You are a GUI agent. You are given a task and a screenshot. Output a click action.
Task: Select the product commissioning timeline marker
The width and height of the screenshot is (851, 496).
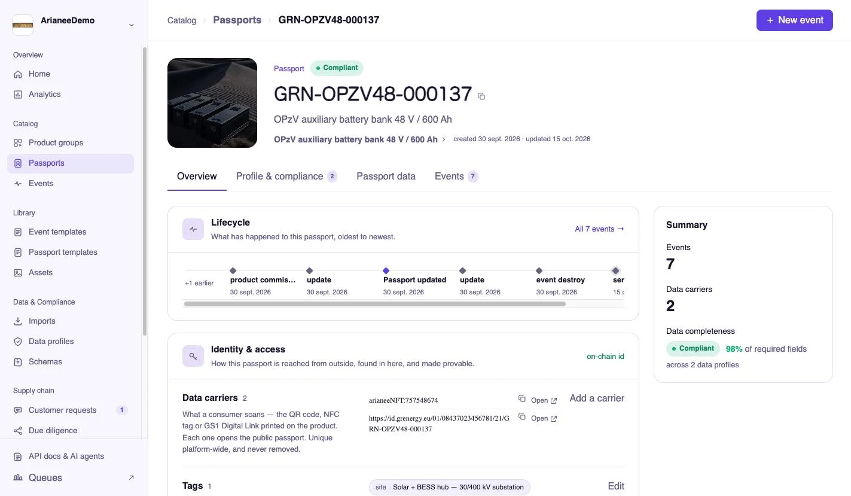point(233,271)
